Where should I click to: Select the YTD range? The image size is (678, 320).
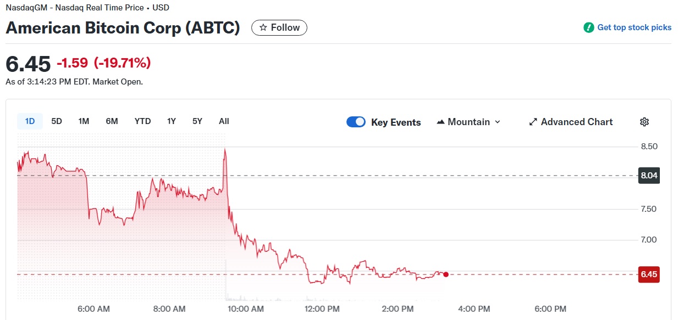142,121
